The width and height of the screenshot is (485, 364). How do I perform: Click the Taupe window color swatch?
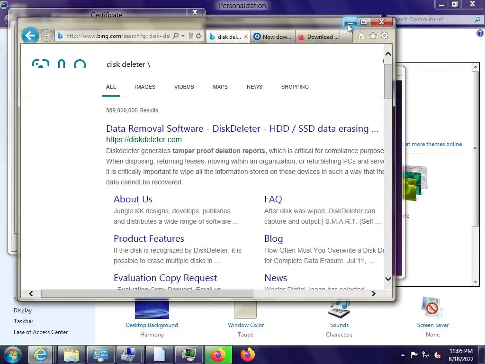(246, 310)
